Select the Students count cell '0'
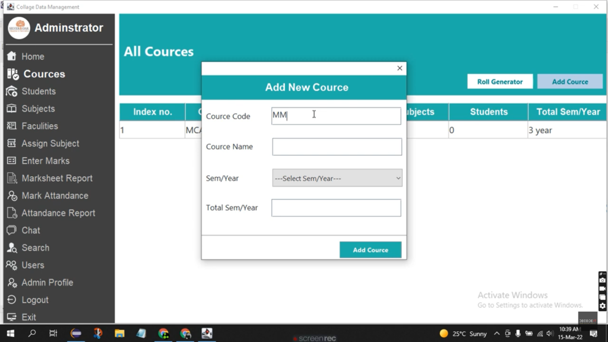This screenshot has height=342, width=608. [488, 130]
